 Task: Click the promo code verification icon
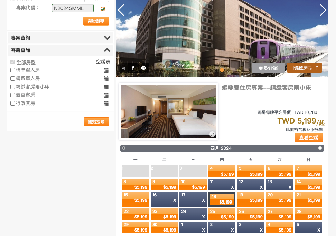[103, 9]
